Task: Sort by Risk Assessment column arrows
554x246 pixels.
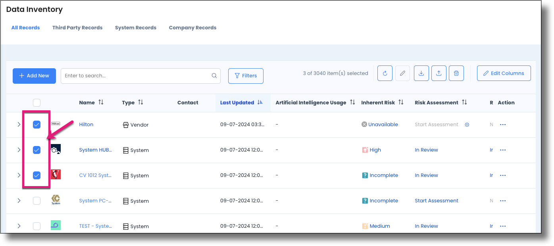Action: (464, 102)
